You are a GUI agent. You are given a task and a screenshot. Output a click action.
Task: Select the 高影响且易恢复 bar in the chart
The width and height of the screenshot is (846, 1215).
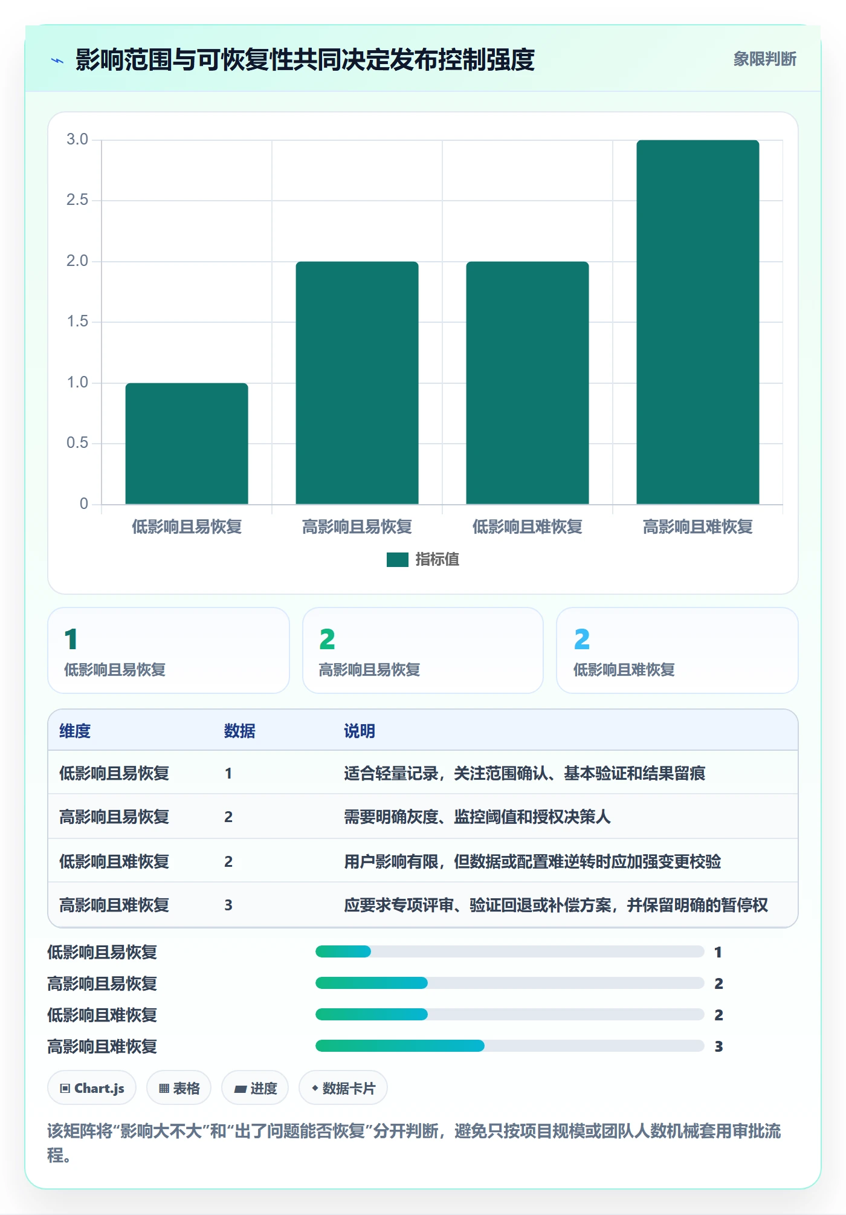357,383
